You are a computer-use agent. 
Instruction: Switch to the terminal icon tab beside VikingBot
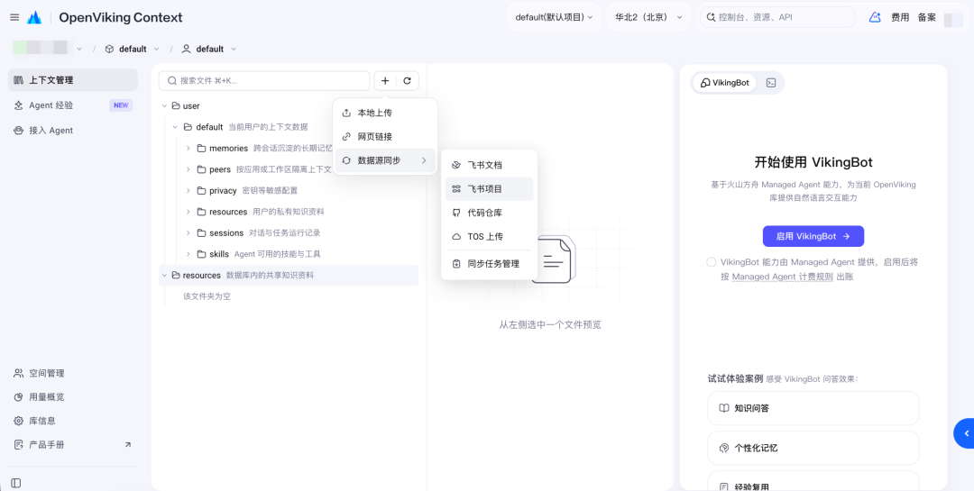[771, 83]
